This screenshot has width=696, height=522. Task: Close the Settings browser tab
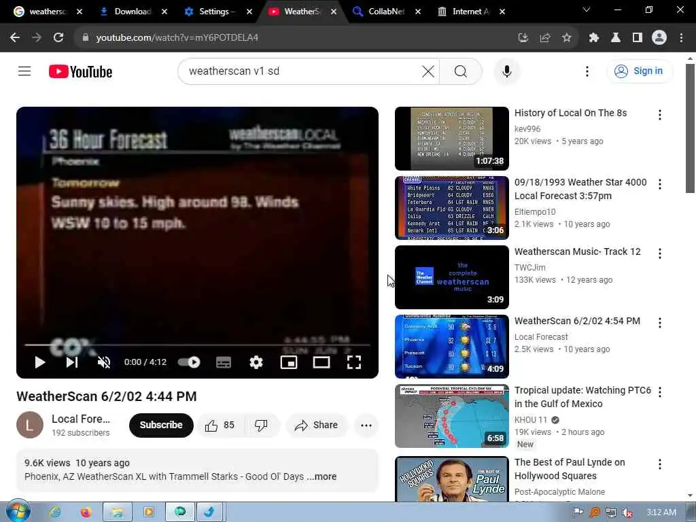(249, 12)
